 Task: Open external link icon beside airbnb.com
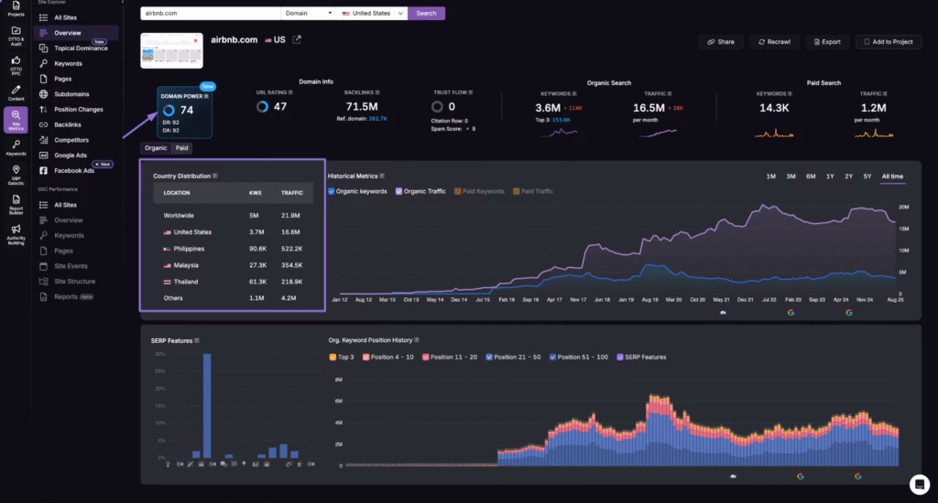(296, 40)
